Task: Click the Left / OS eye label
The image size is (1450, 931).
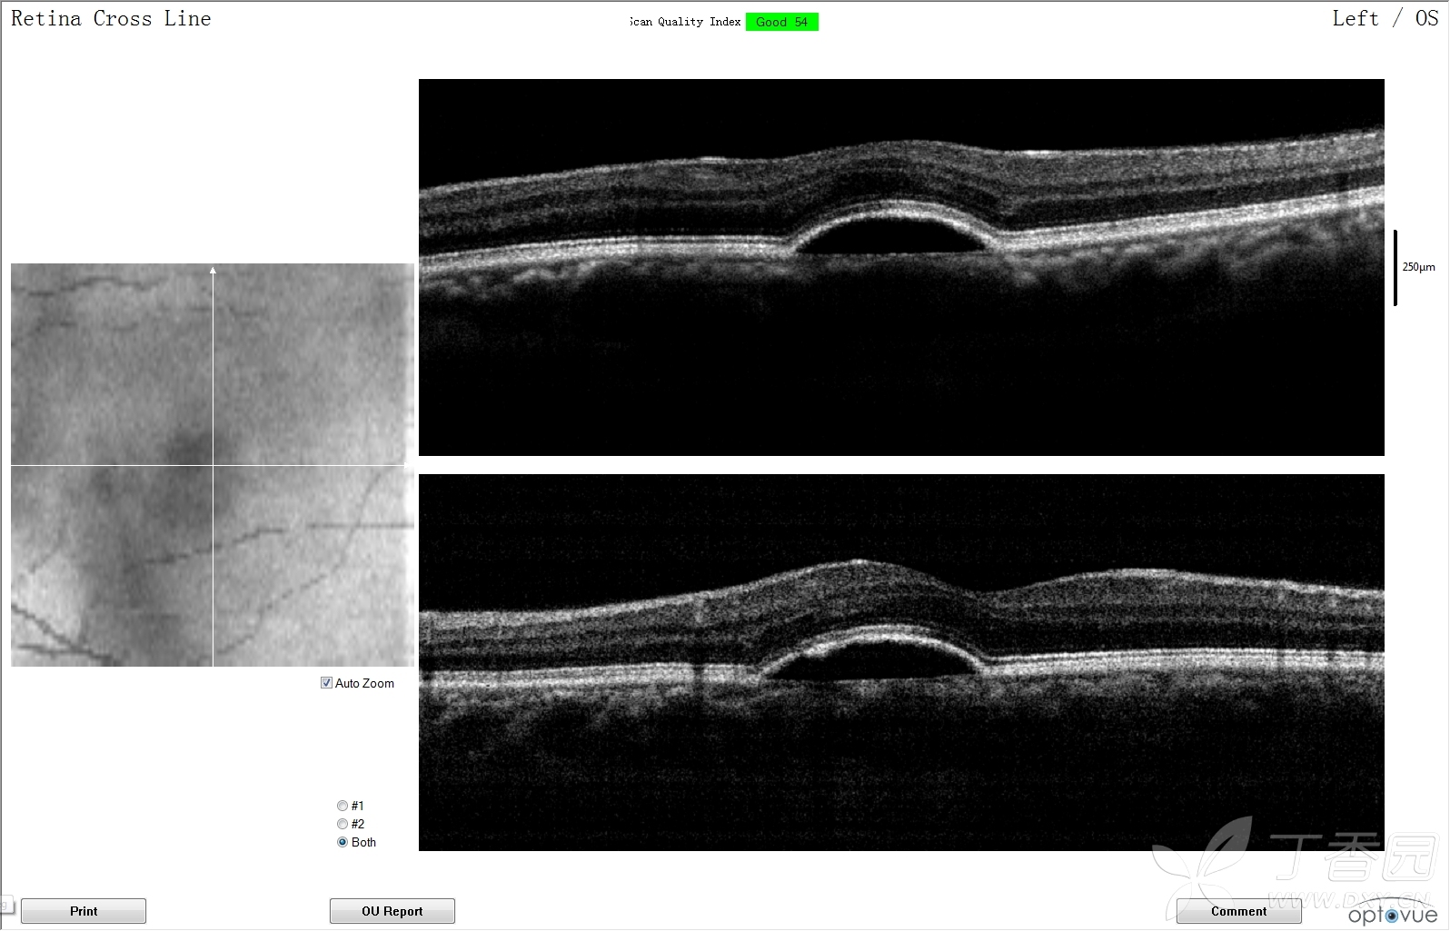Action: (1385, 19)
